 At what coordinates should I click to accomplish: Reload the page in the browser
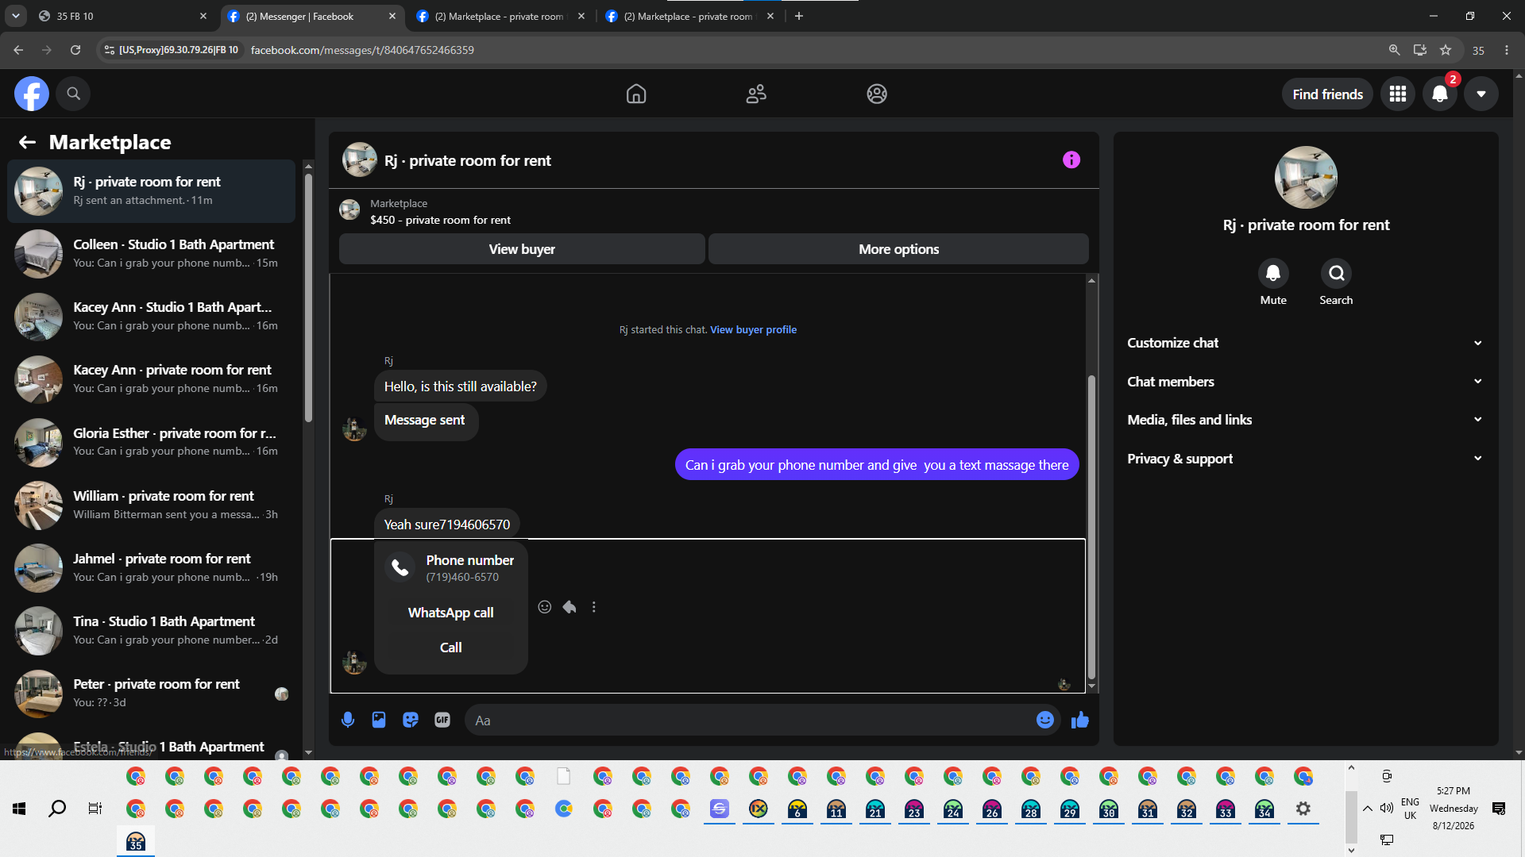pyautogui.click(x=75, y=50)
